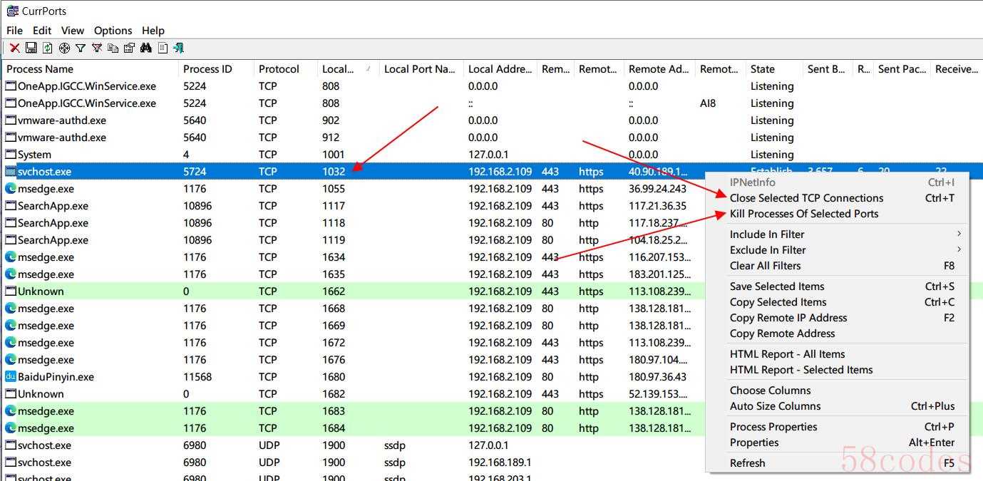Viewport: 983px width, 481px height.
Task: Click the crossed-out funnel clear-filters icon
Action: 97,48
